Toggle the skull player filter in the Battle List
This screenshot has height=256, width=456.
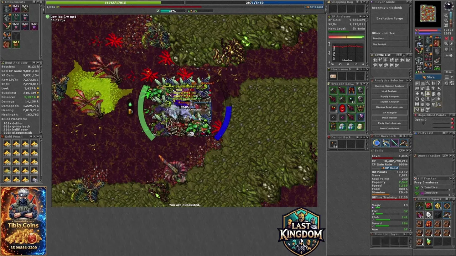point(386,65)
